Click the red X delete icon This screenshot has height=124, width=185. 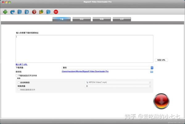34,12
